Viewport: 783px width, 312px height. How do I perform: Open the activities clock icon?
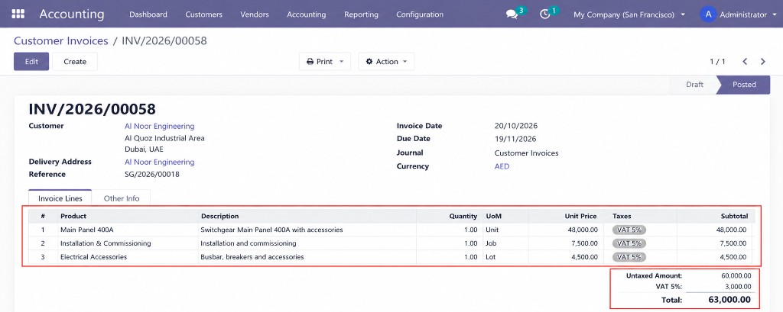coord(544,14)
